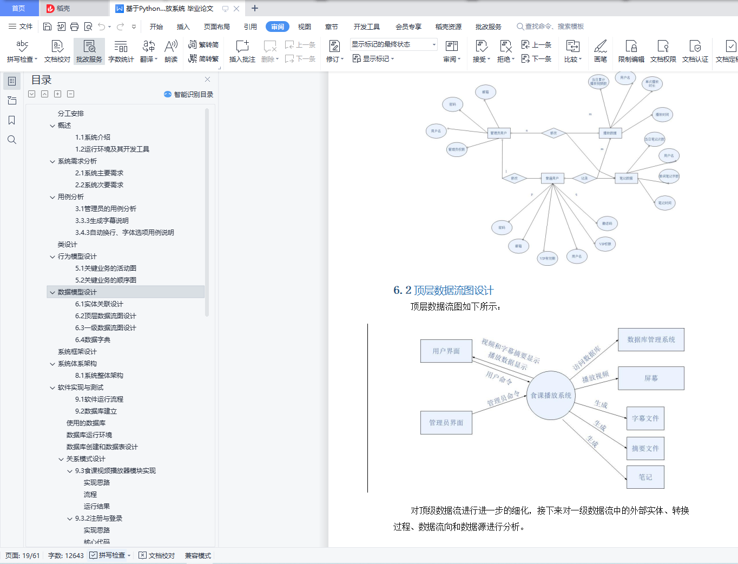The width and height of the screenshot is (738, 564).
Task: Open the 拒绝 reject changes dropdown
Action: tap(506, 51)
